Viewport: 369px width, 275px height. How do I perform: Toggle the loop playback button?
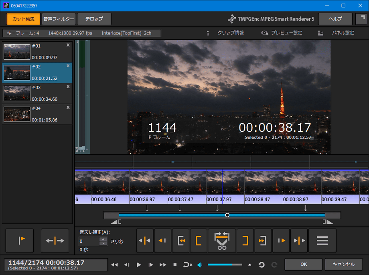(x=188, y=265)
